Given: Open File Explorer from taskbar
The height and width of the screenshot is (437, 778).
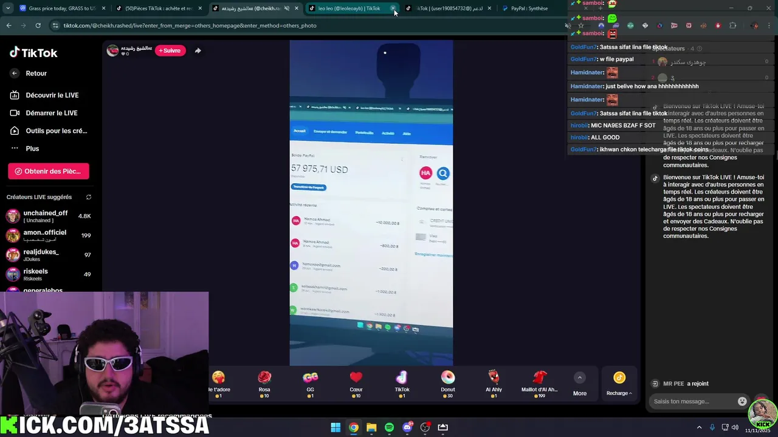Looking at the screenshot, I should (371, 427).
